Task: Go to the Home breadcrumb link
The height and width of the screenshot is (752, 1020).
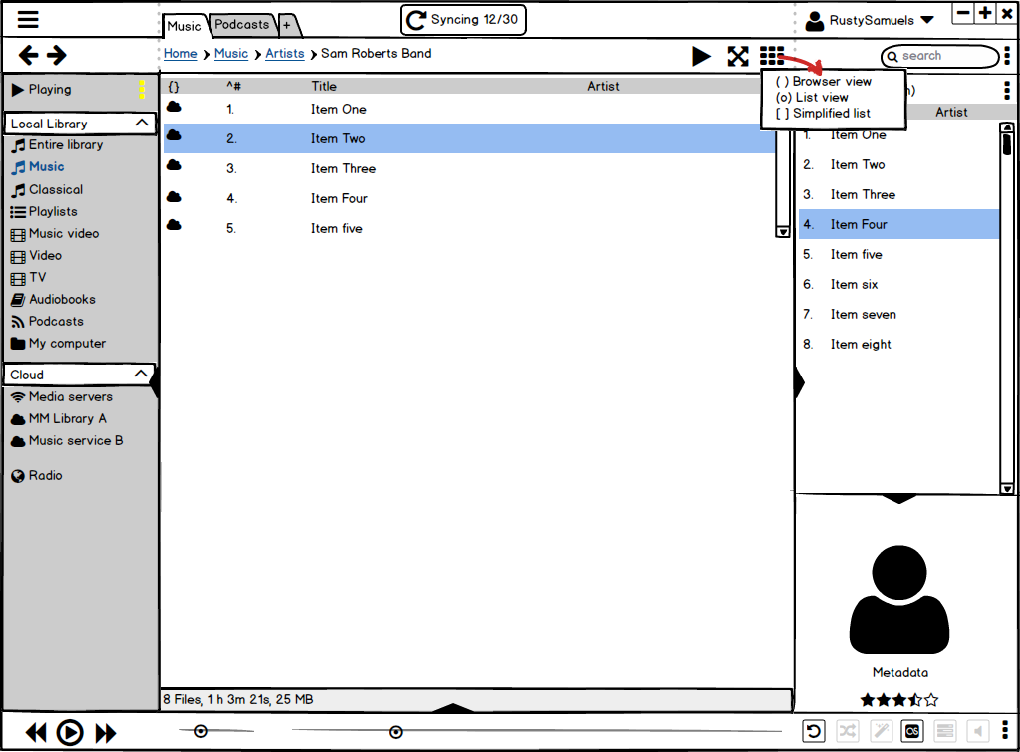Action: 180,54
